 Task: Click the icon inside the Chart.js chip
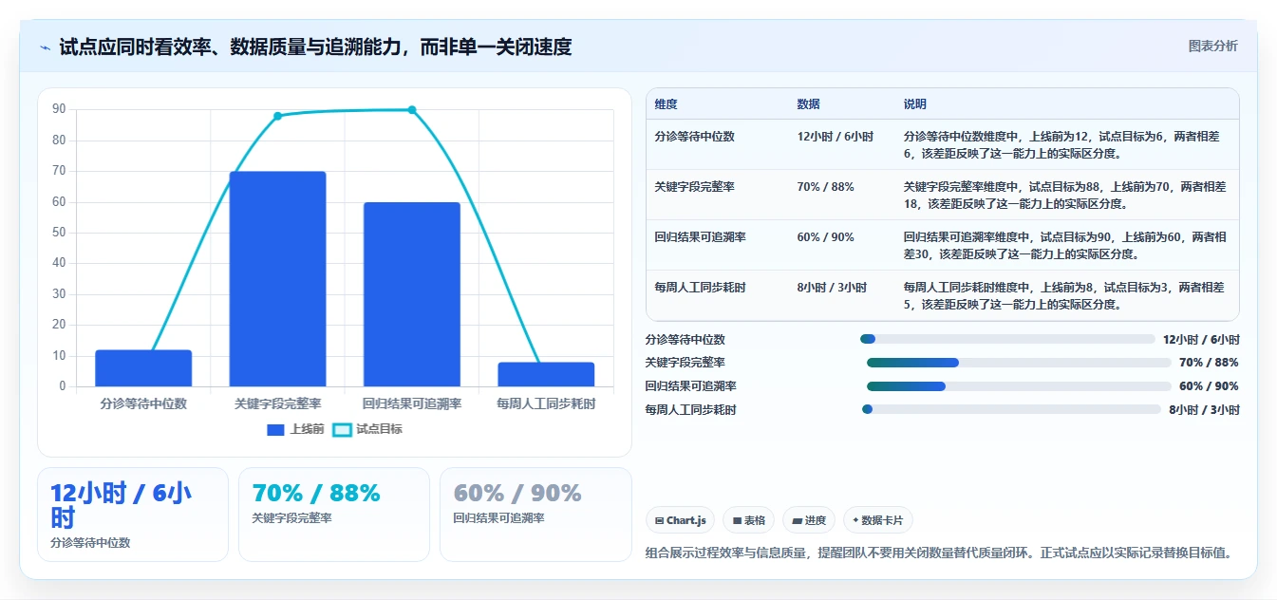660,521
